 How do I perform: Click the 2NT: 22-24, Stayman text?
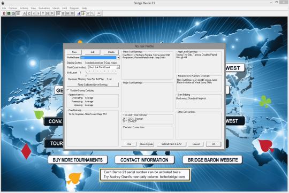click(133, 119)
